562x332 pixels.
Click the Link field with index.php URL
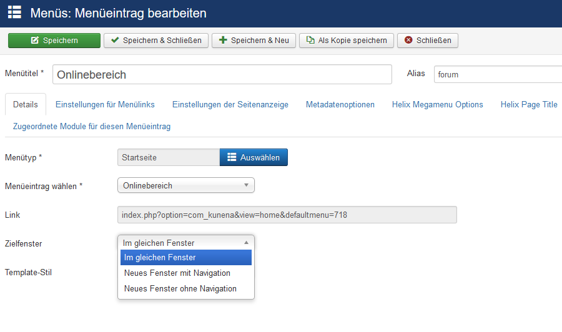(x=287, y=215)
